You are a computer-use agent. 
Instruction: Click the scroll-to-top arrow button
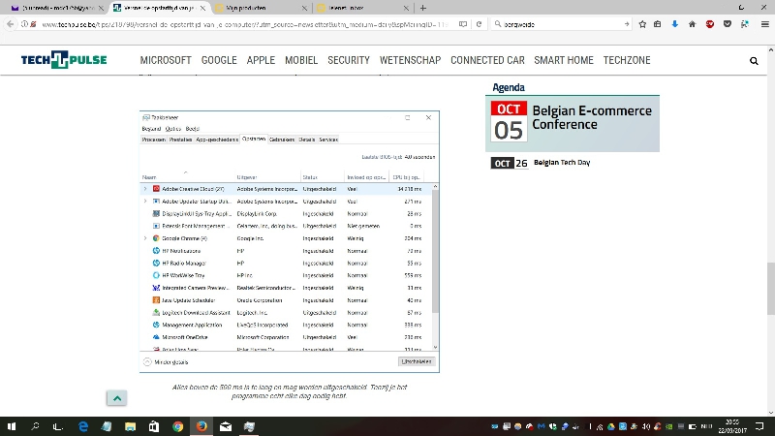[x=115, y=398]
